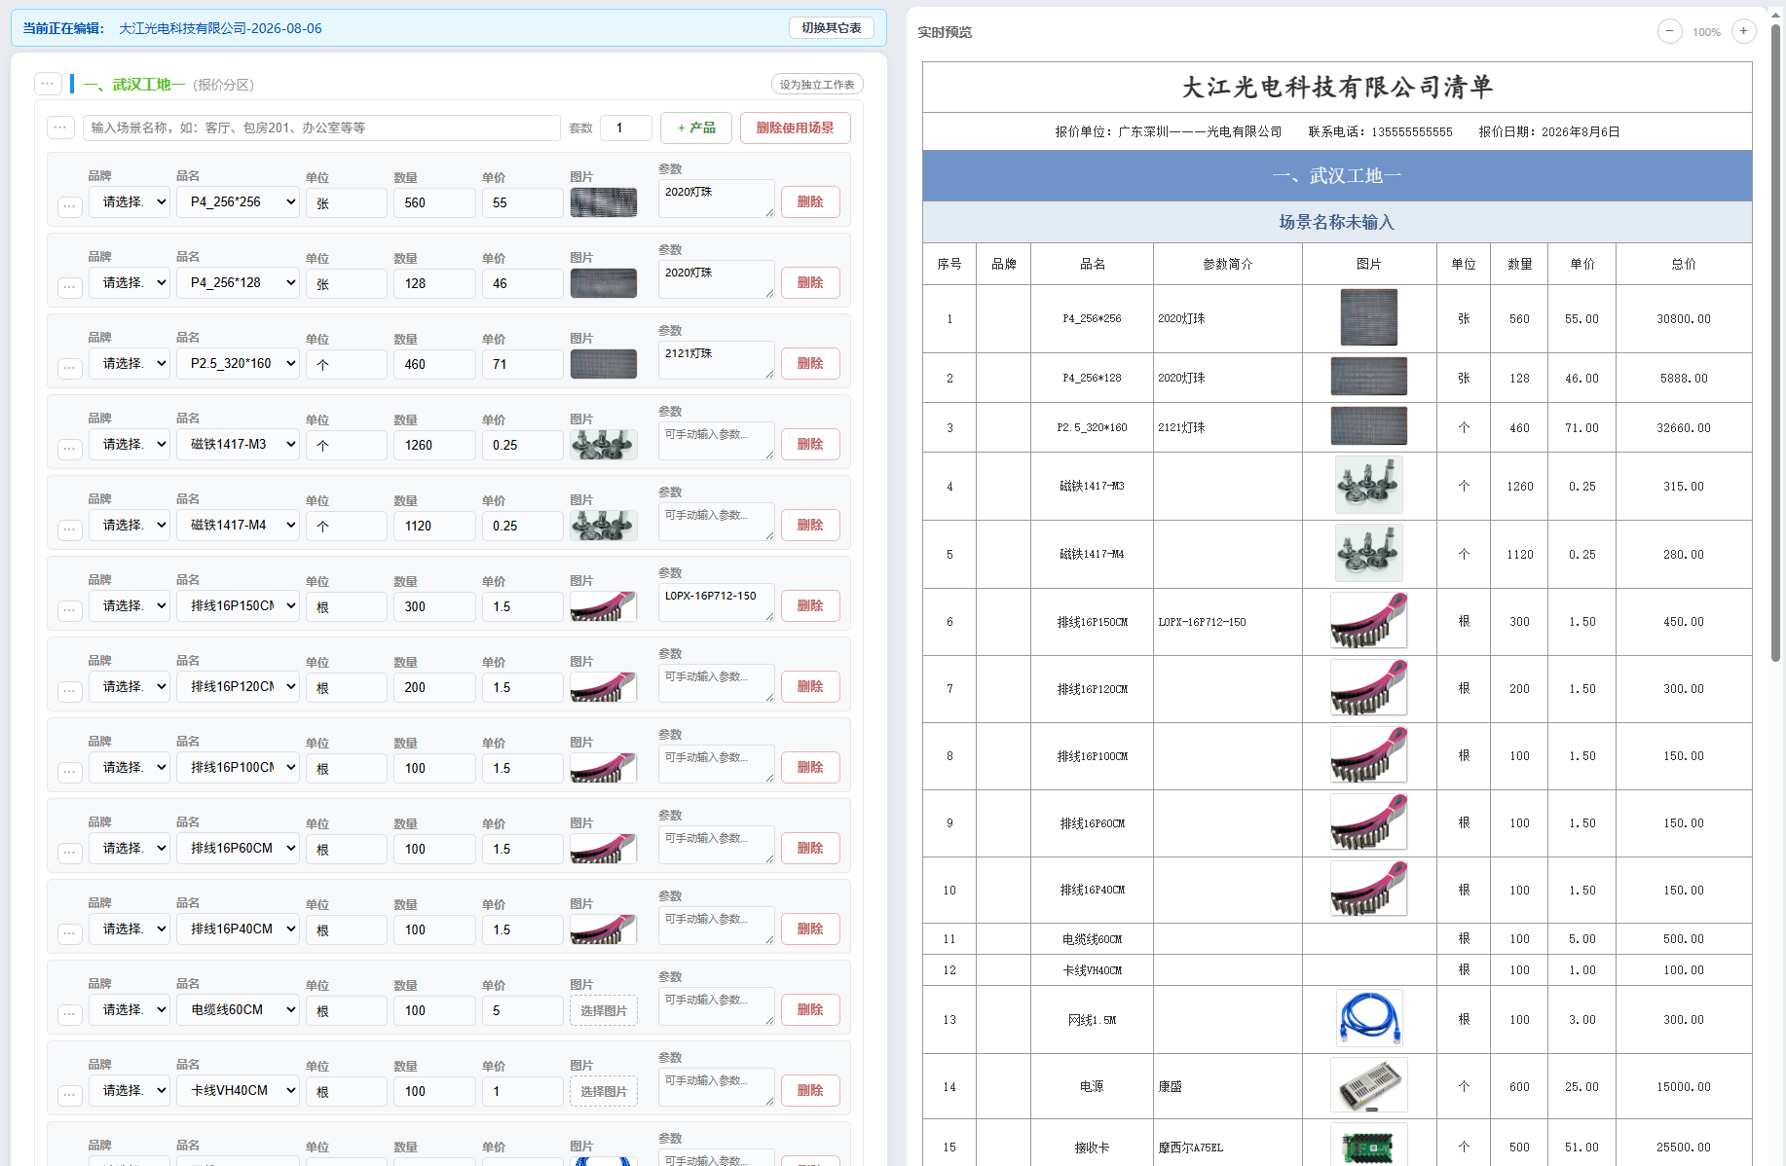The image size is (1786, 1166).
Task: Open the brand 请选择 dropdown for 卡线VH40CM row
Action: (130, 1090)
